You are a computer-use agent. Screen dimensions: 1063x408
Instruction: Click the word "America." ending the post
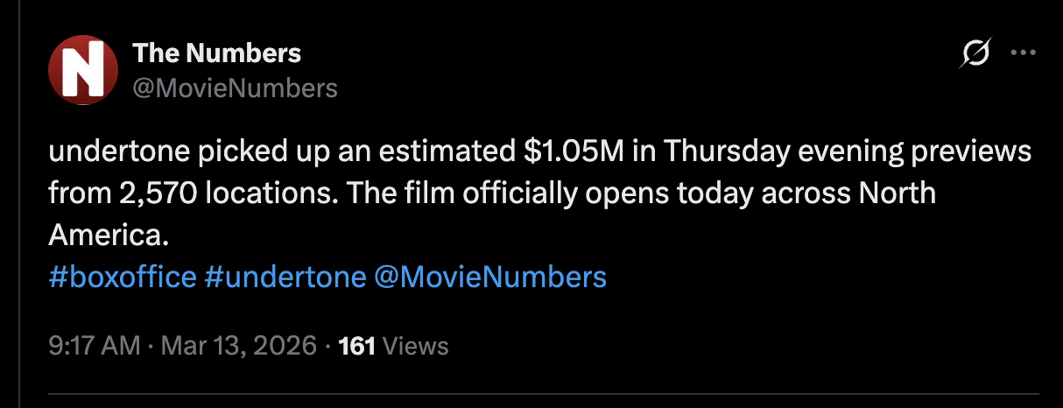[x=107, y=235]
